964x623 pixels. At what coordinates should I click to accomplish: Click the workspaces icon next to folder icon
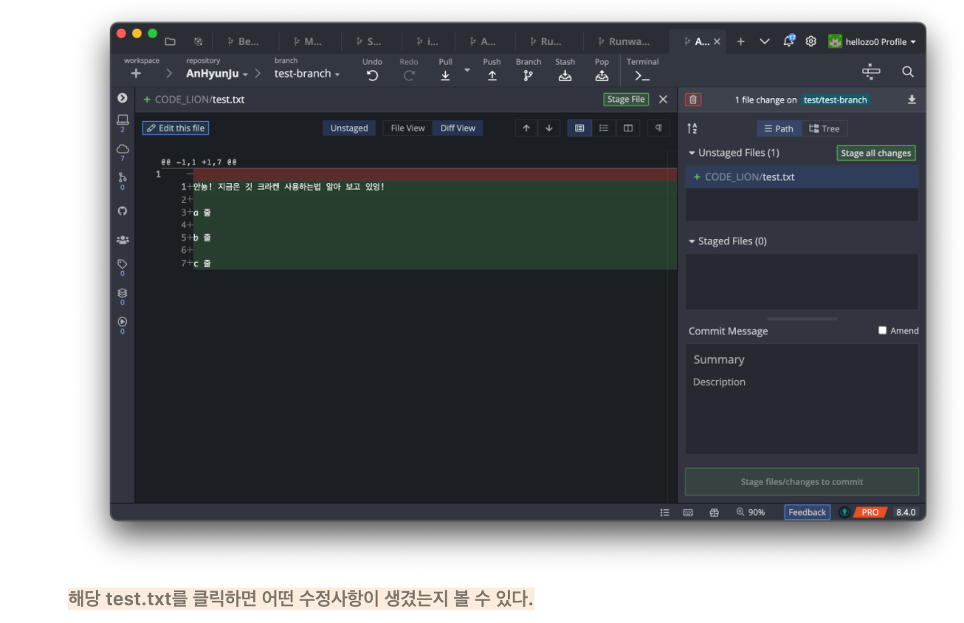click(198, 41)
